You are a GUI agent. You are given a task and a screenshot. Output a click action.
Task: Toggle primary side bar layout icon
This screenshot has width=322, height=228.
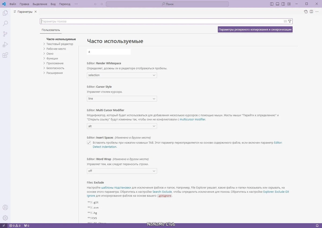[x=272, y=4]
